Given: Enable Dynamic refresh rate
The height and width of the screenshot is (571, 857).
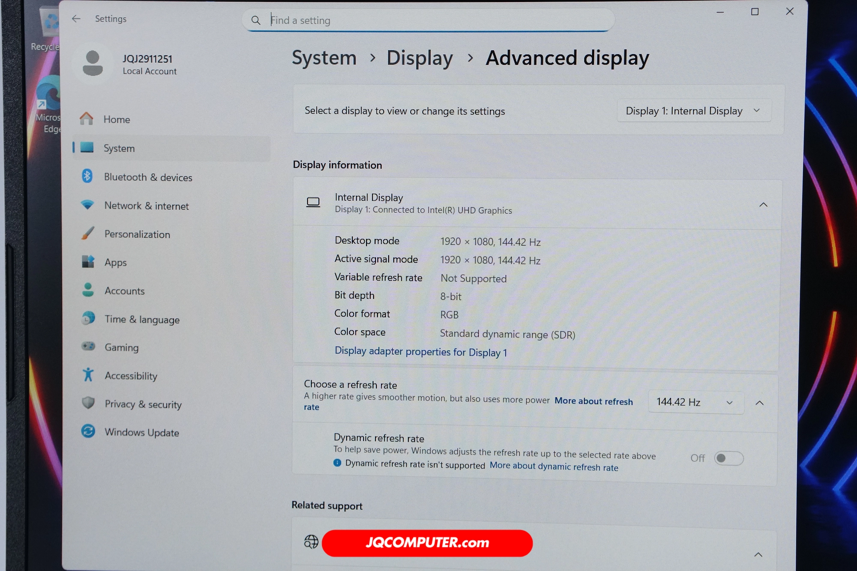Looking at the screenshot, I should click(728, 458).
